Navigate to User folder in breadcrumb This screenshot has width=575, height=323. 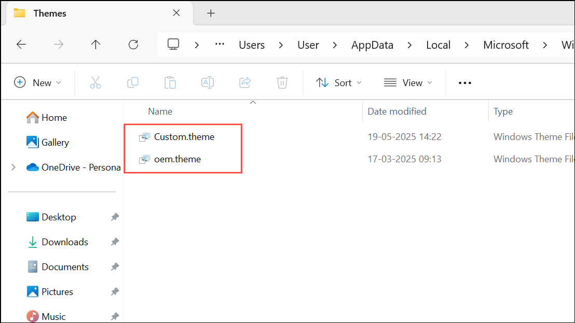pyautogui.click(x=308, y=45)
